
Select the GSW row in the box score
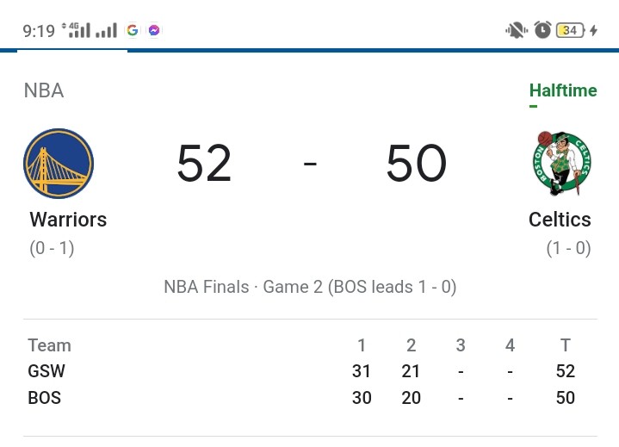point(310,371)
